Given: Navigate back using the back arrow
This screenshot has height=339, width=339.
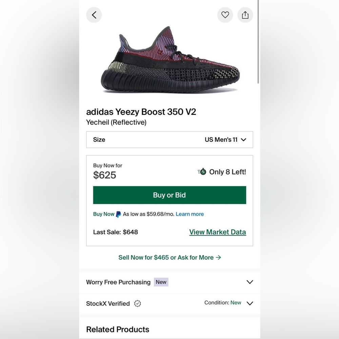Looking at the screenshot, I should (94, 15).
